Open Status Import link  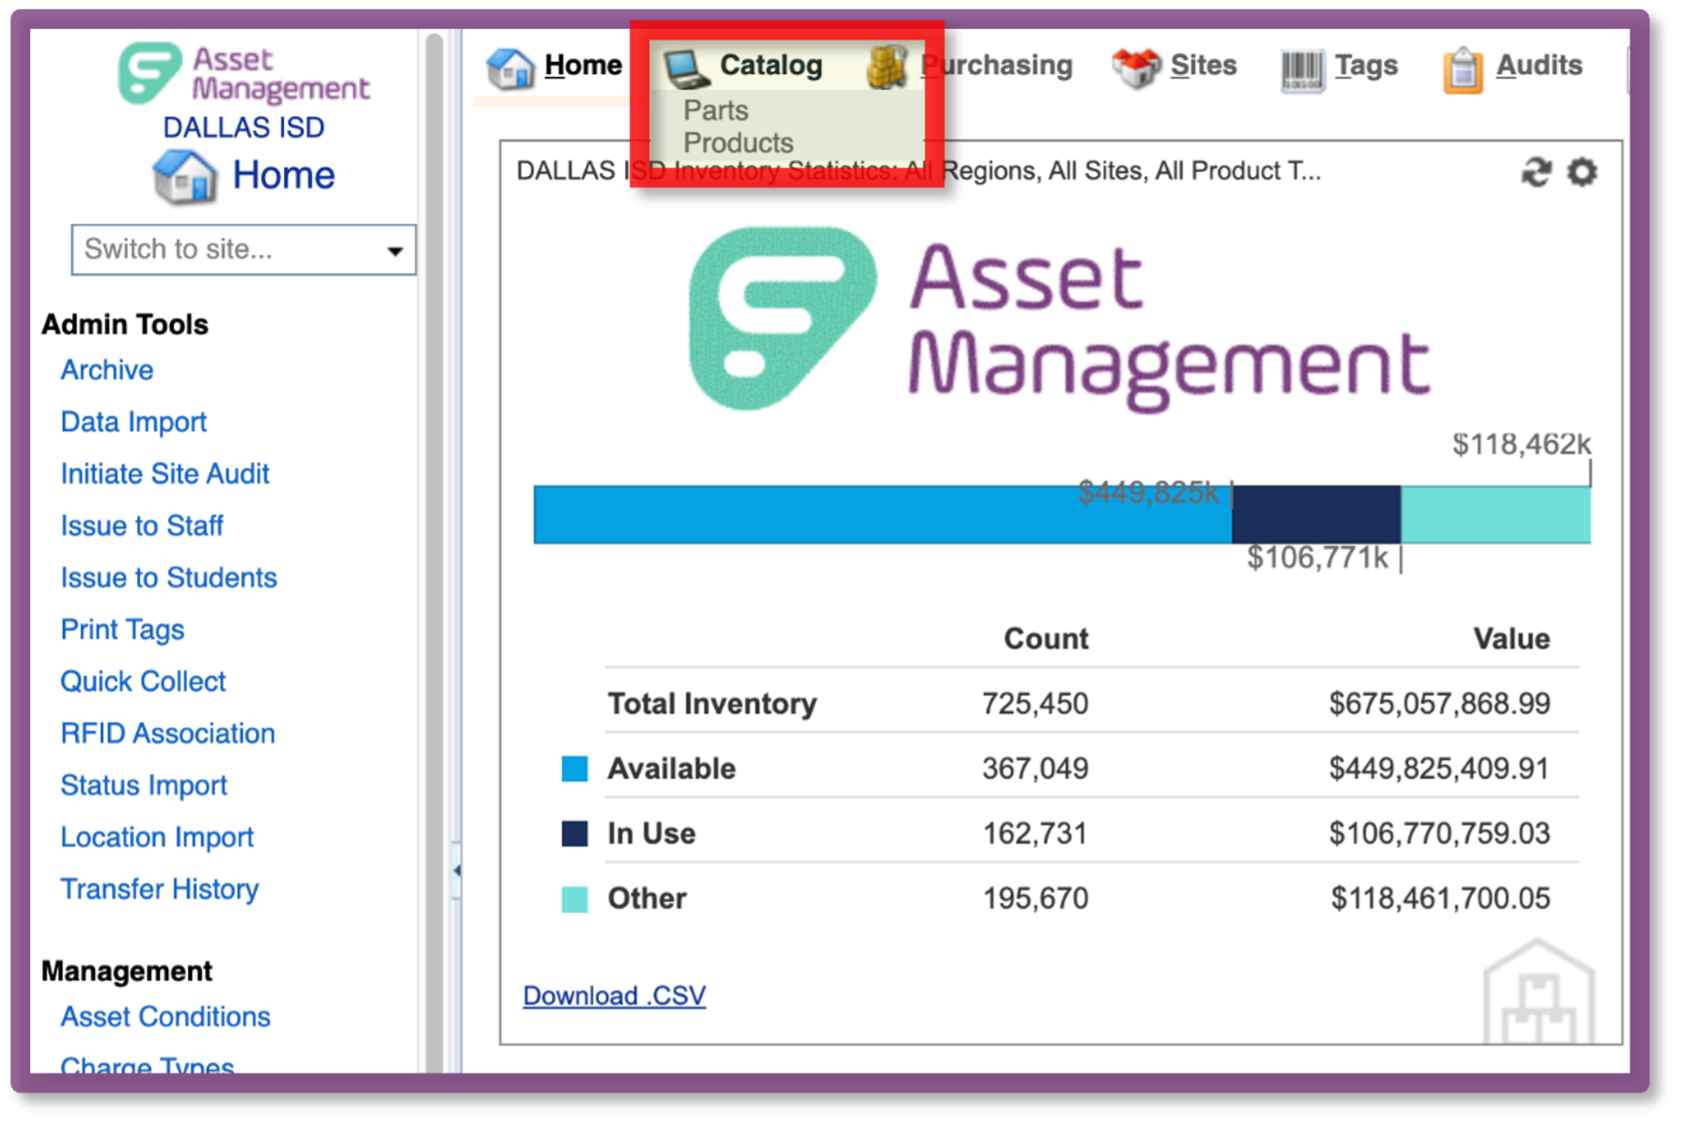[144, 785]
